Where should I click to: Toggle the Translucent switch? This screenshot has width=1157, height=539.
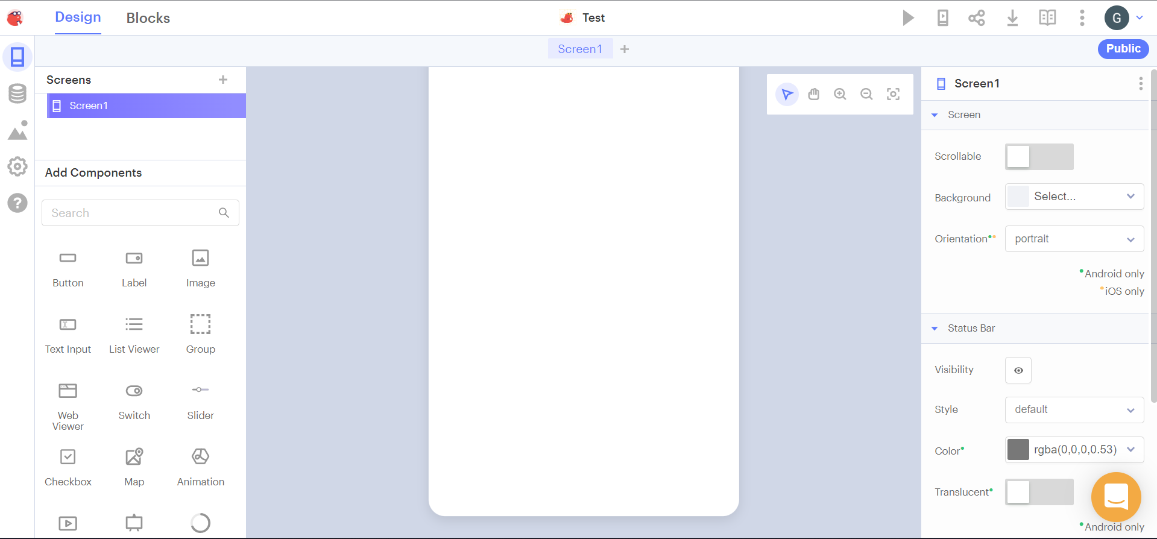[1039, 492]
